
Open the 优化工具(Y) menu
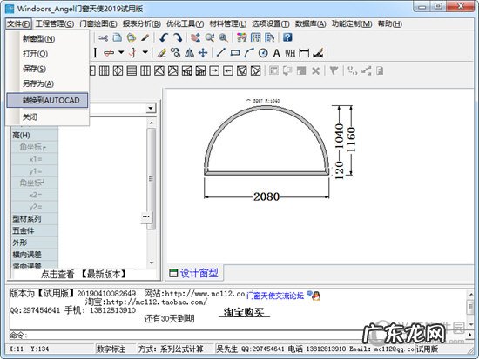[186, 23]
